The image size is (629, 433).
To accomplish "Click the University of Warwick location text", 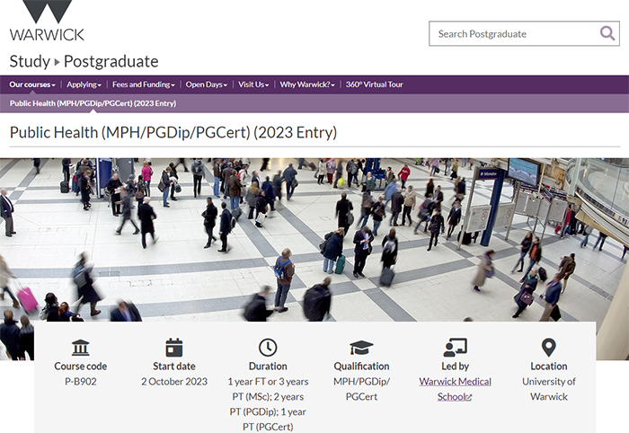I will [549, 389].
